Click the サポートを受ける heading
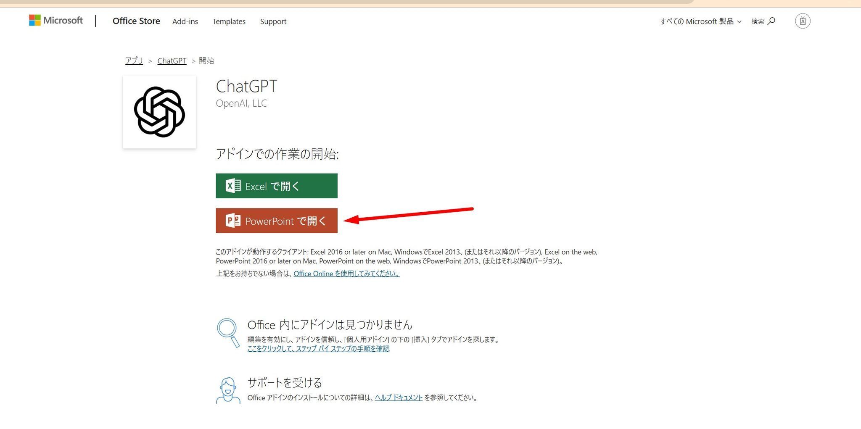 point(285,382)
